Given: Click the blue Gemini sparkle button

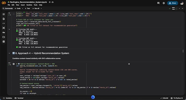Looking at the screenshot, I should 93,97.
